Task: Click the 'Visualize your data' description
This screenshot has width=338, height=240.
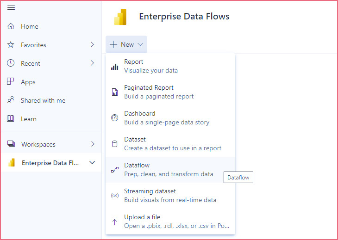Action: coord(151,71)
